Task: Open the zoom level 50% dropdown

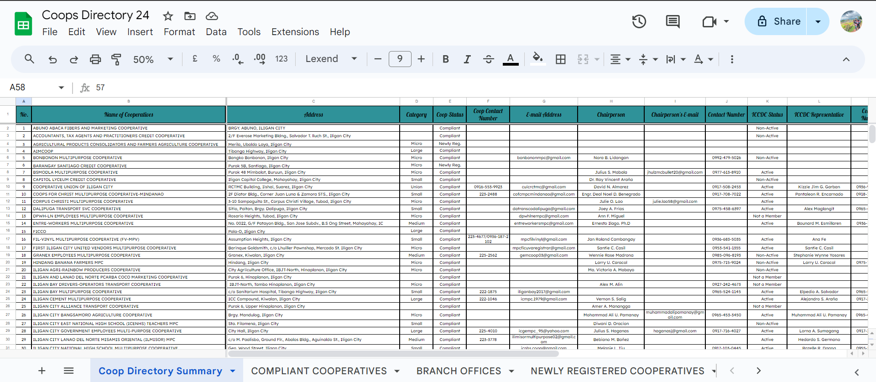Action: tap(153, 59)
